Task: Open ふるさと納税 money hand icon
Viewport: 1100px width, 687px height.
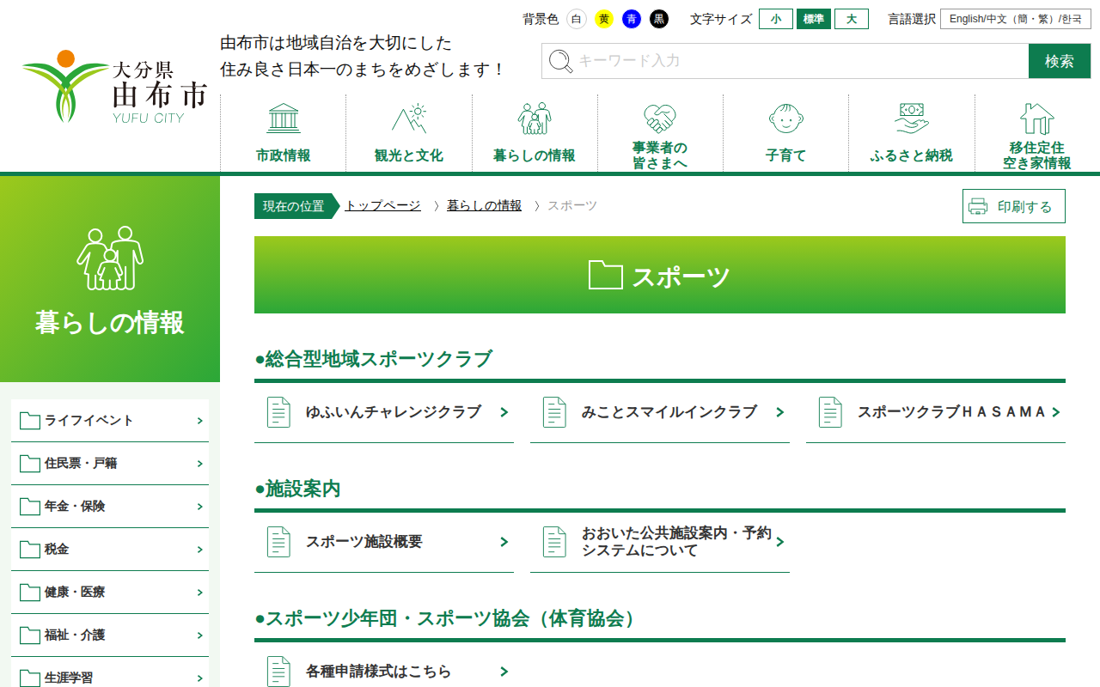Action: (912, 118)
